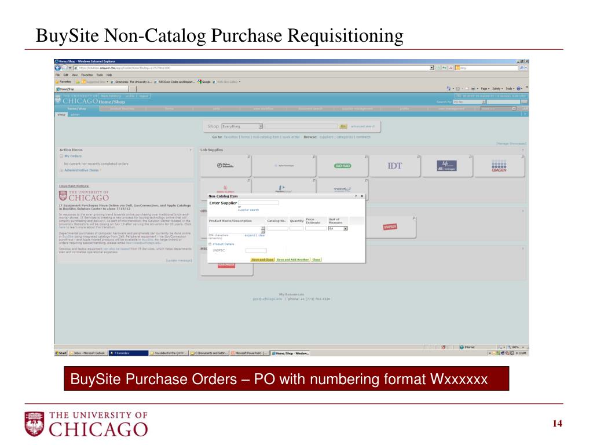Image resolution: width=593 pixels, height=445 pixels.
Task: Close the Non-Catalog Item dialog with X
Action: [362, 196]
